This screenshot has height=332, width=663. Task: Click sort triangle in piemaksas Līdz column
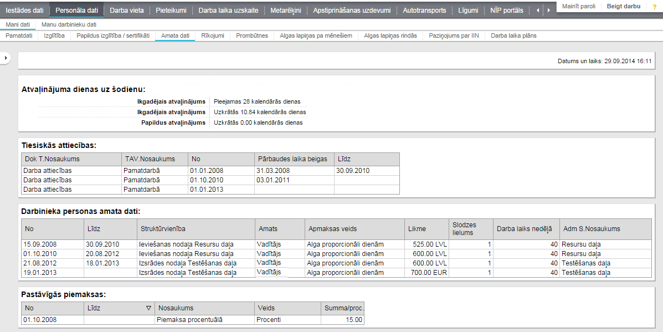click(148, 308)
